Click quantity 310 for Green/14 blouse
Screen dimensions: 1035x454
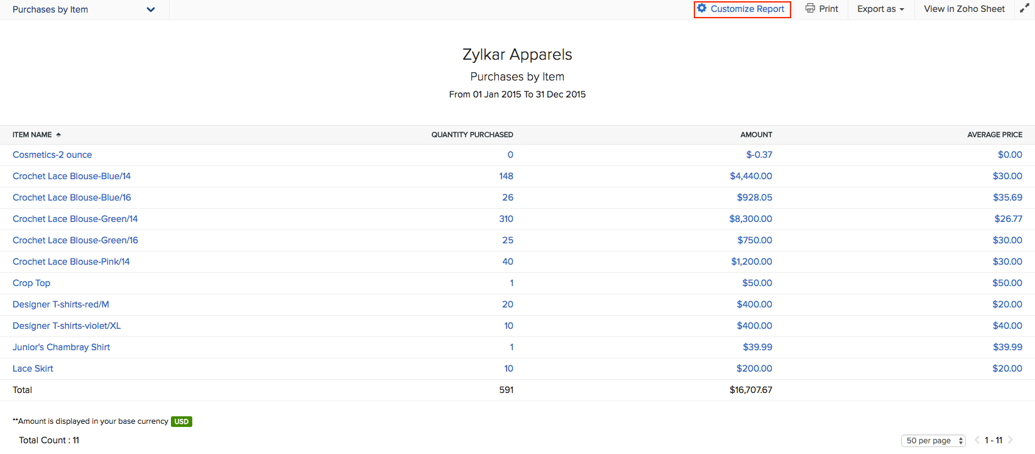506,219
